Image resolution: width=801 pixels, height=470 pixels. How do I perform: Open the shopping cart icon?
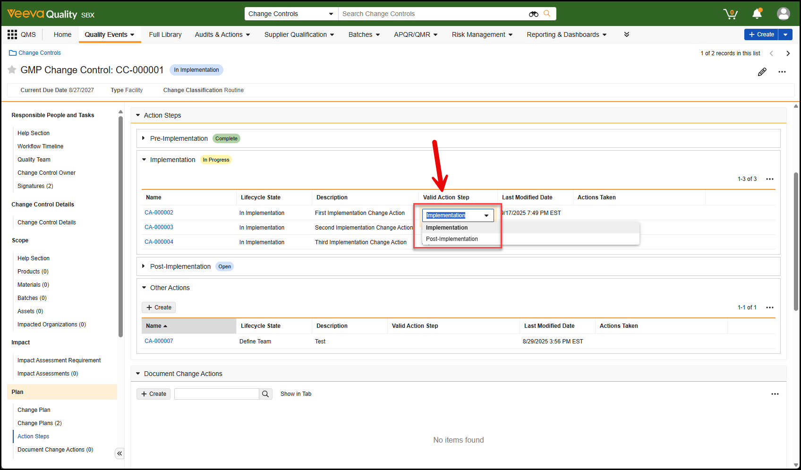(730, 14)
